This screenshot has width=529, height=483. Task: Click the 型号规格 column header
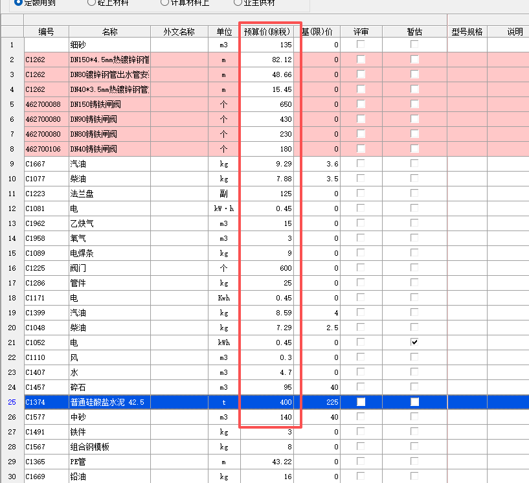coord(467,29)
